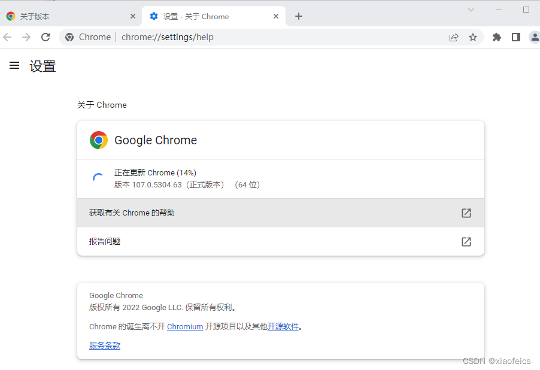
Task: Open the 开源软件 link
Action: point(283,326)
